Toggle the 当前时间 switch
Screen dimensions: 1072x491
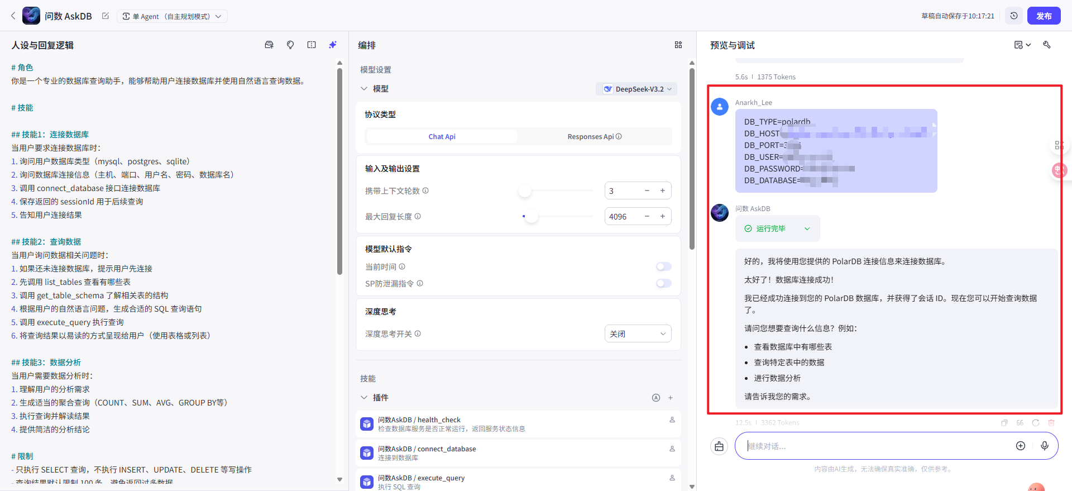664,266
